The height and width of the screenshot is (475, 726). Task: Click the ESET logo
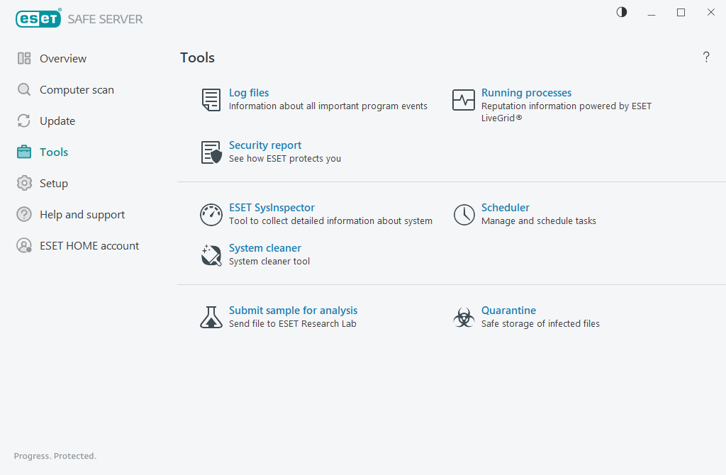[x=38, y=18]
